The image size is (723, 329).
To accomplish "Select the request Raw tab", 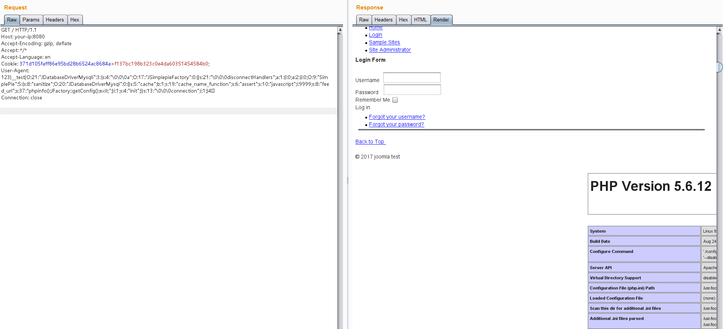I will [12, 20].
